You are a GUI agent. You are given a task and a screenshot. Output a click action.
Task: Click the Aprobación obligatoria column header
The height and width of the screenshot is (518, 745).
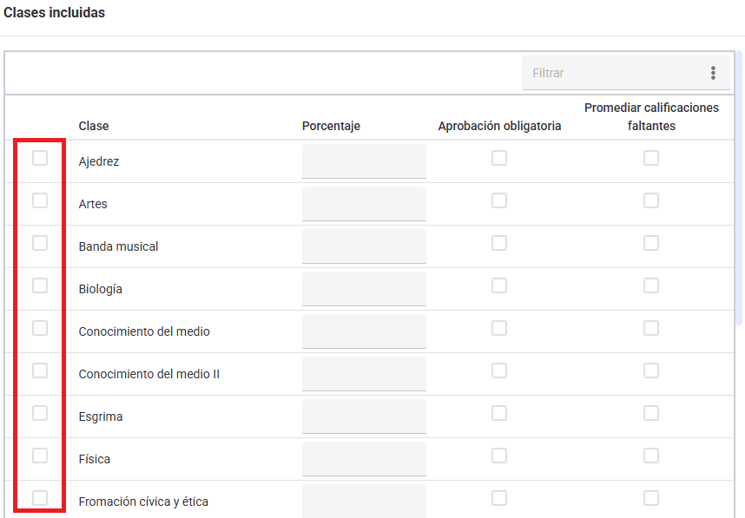(499, 126)
